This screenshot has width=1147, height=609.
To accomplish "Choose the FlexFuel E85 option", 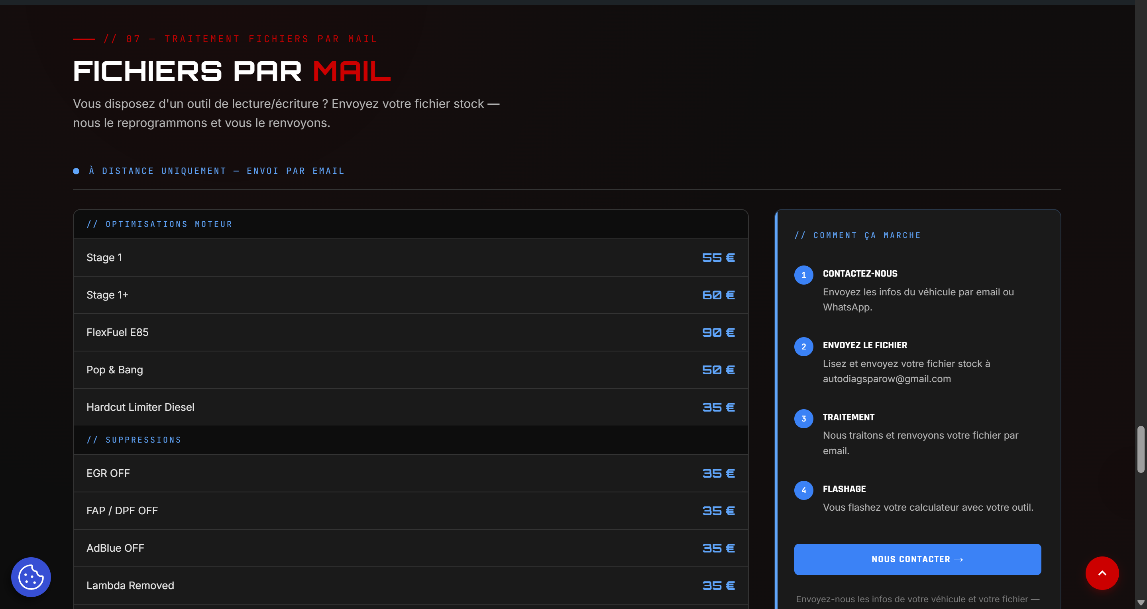I will click(x=410, y=332).
